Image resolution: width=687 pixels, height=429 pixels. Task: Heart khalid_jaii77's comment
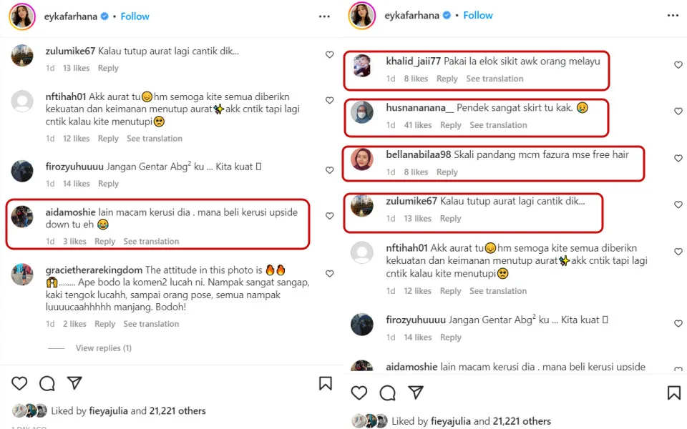[678, 65]
